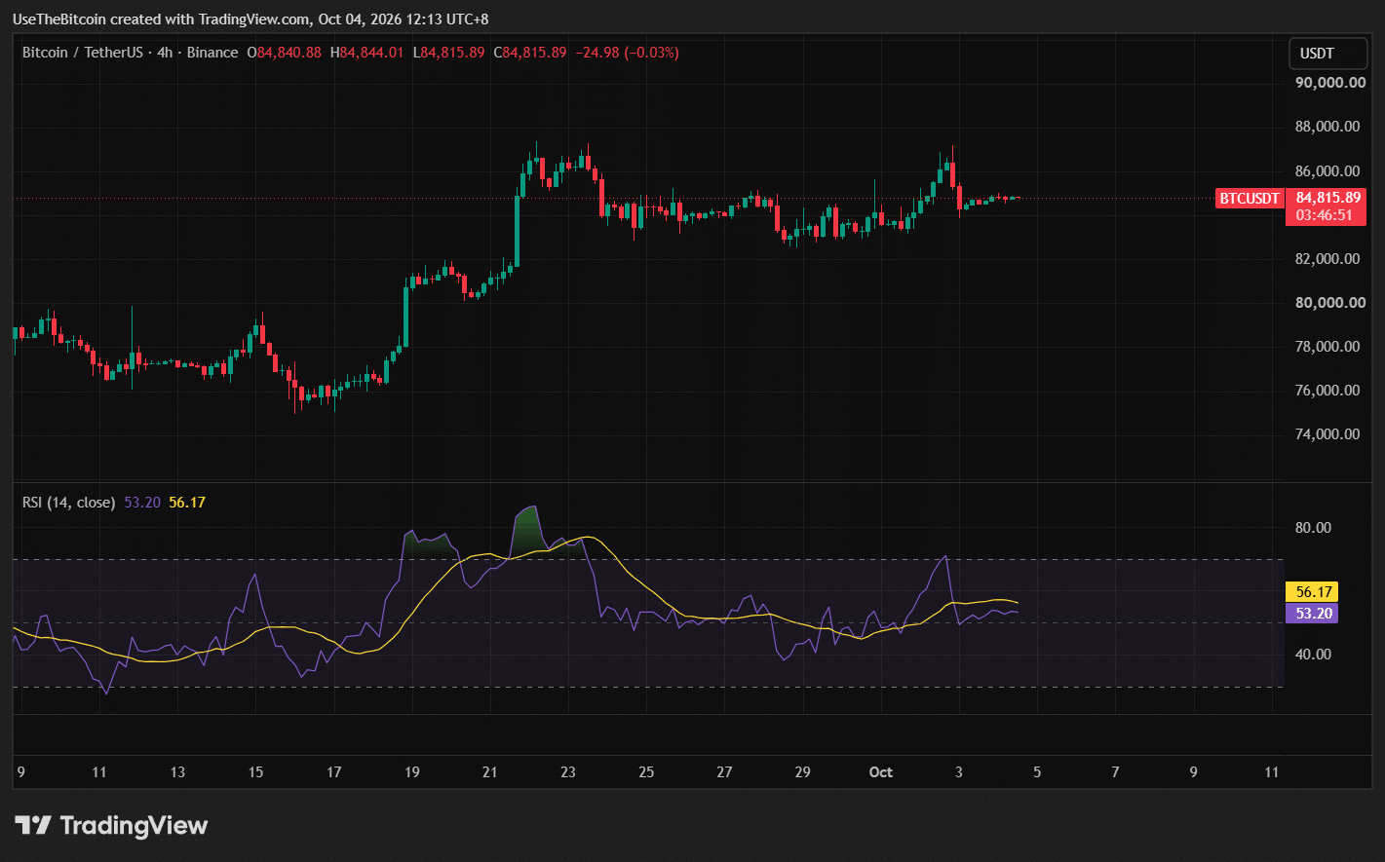Click the 40.00 RSI scale label
Image resolution: width=1385 pixels, height=862 pixels.
pyautogui.click(x=1313, y=655)
